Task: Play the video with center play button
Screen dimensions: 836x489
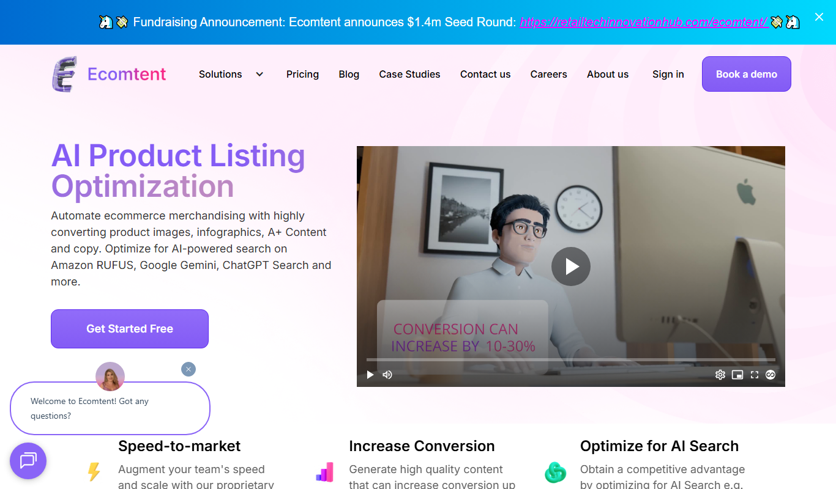Action: coord(571,267)
